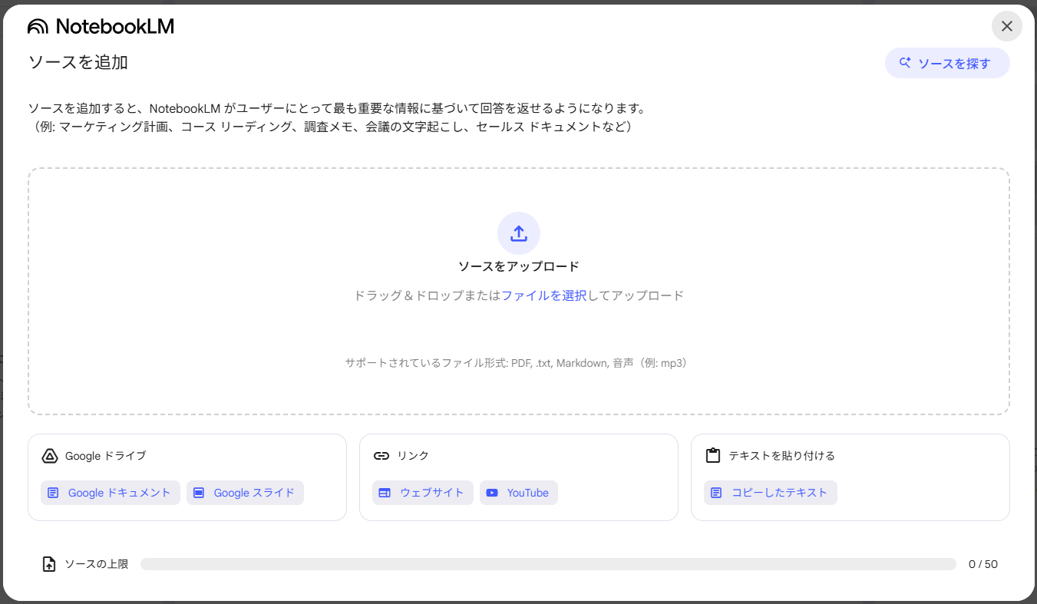The width and height of the screenshot is (1037, 604).
Task: Click the source limit progress bar
Action: (x=548, y=565)
